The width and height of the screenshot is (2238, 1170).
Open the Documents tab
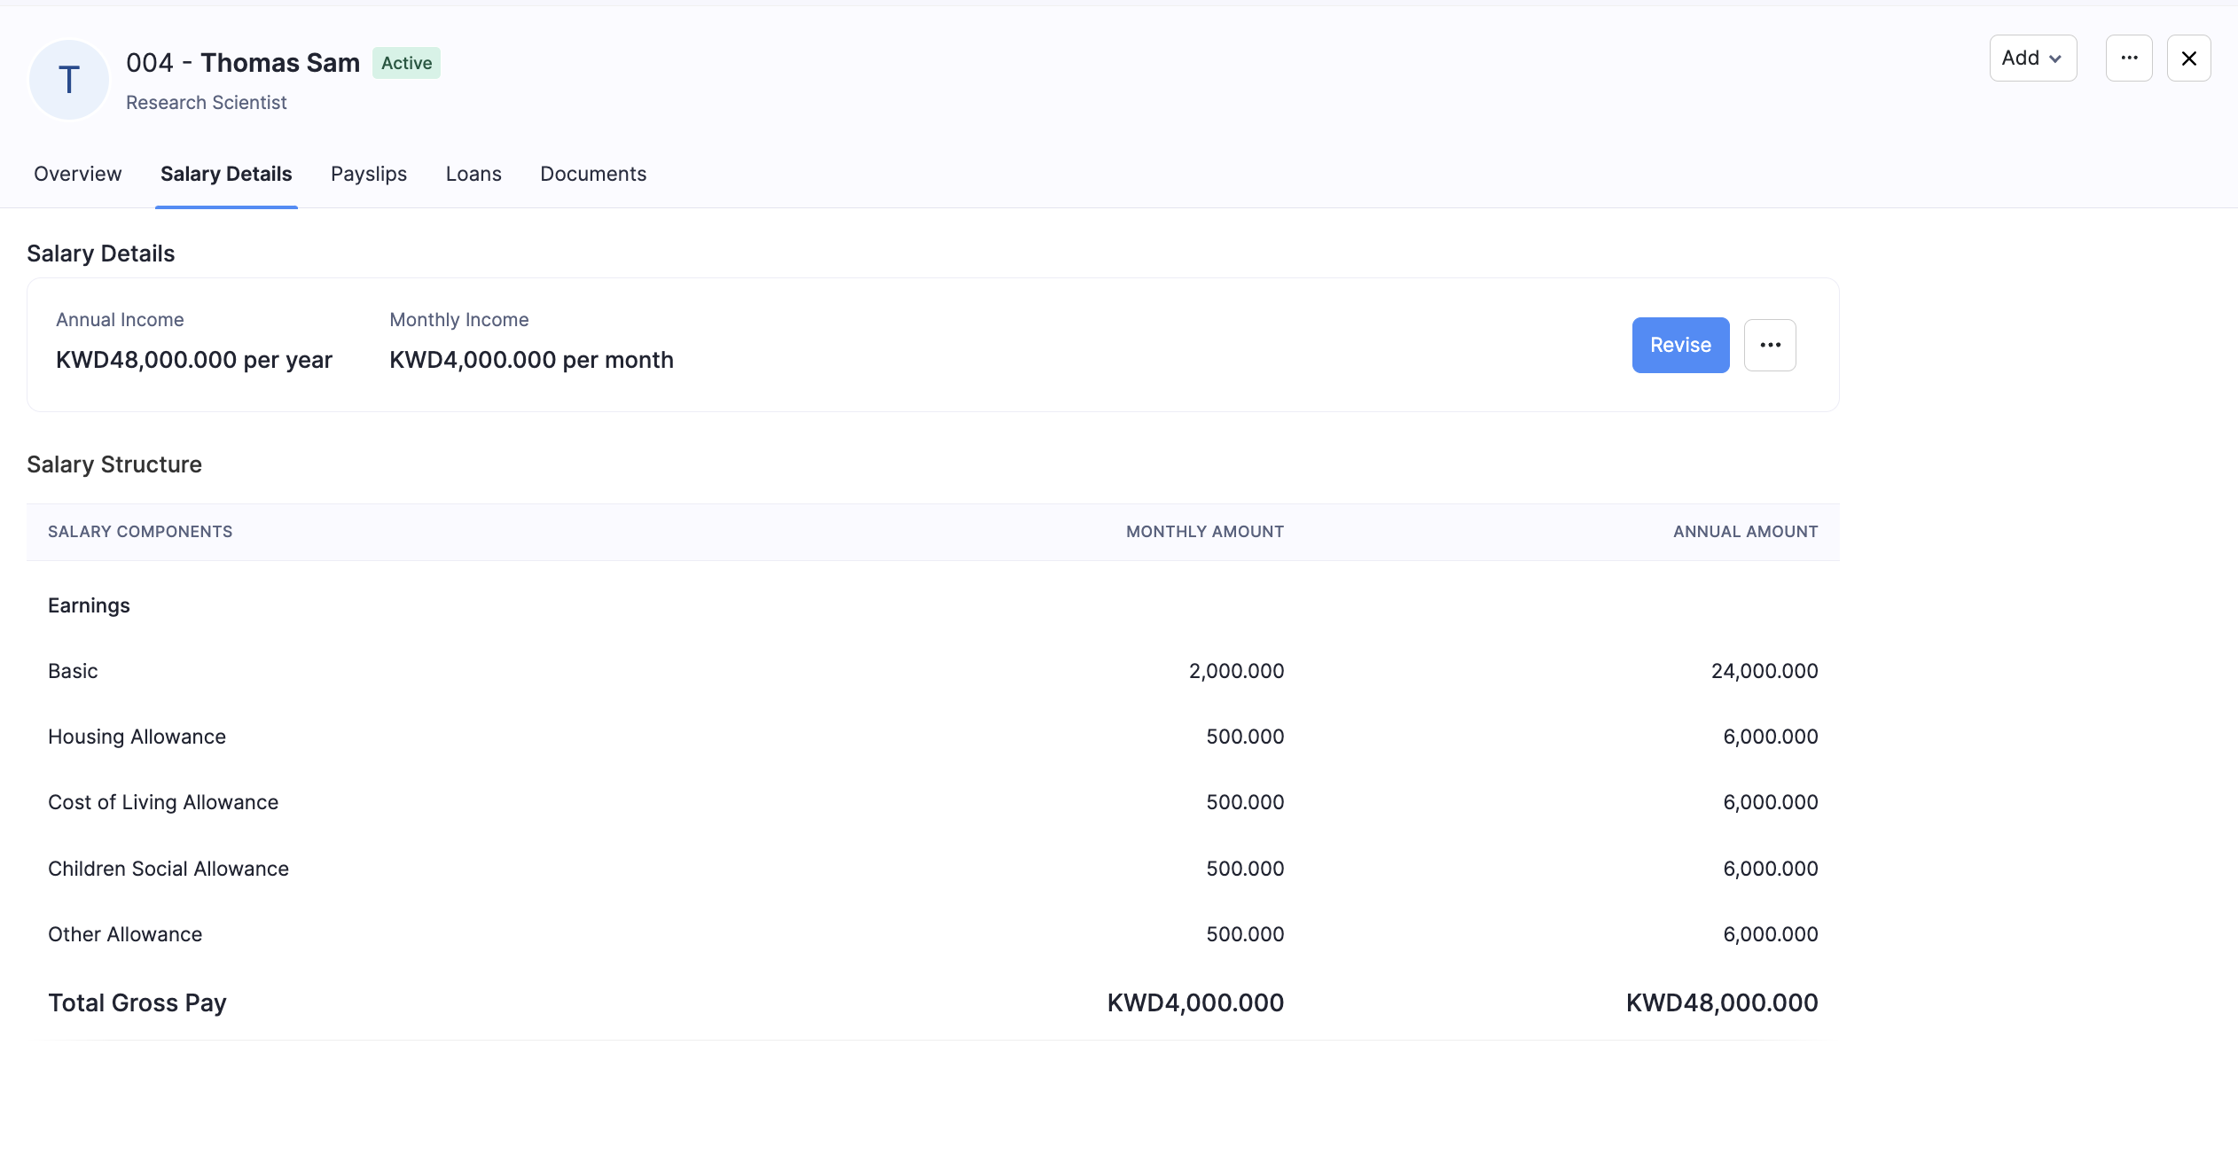pos(593,174)
